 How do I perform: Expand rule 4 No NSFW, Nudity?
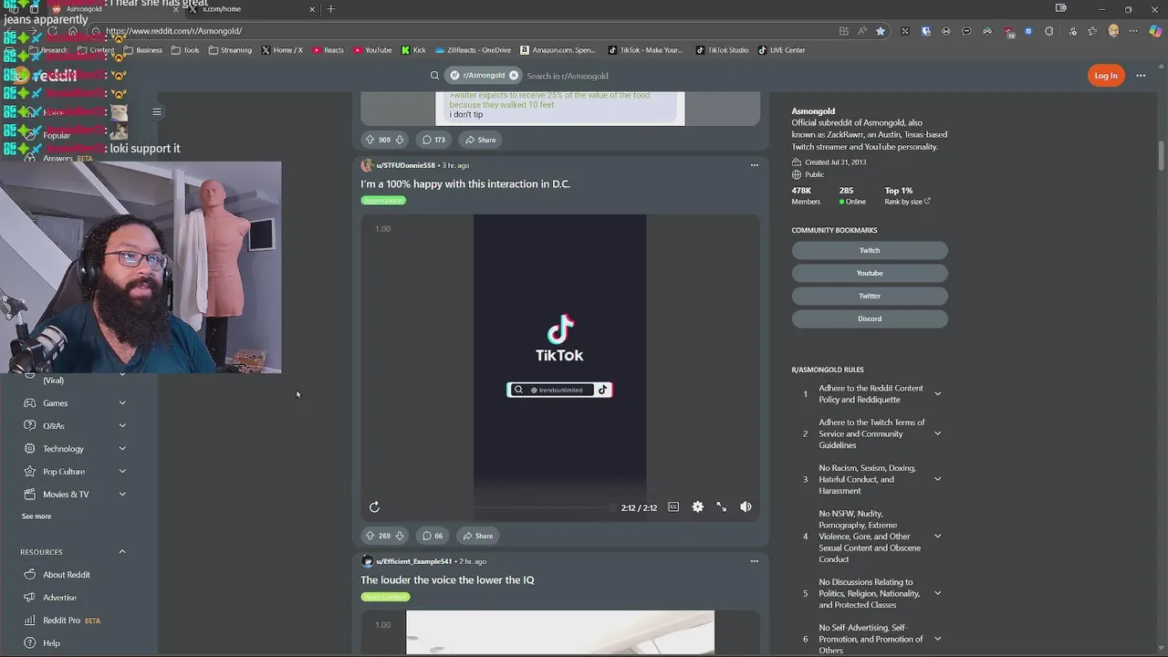click(x=937, y=537)
